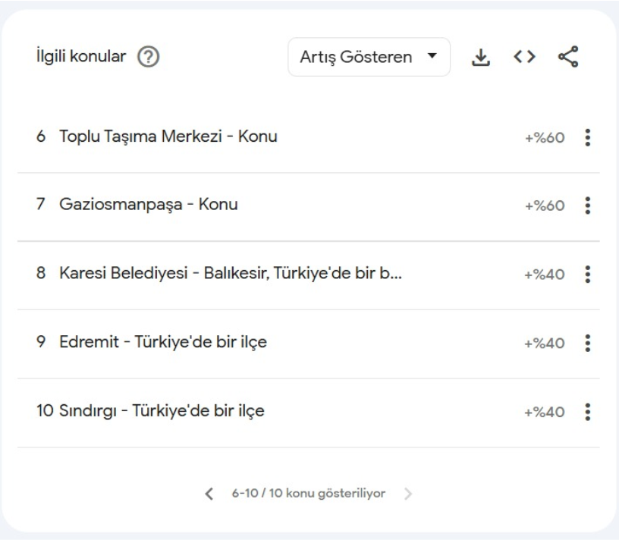Download the related topics data as CSV
Viewport: 619px width, 540px height.
coord(480,58)
